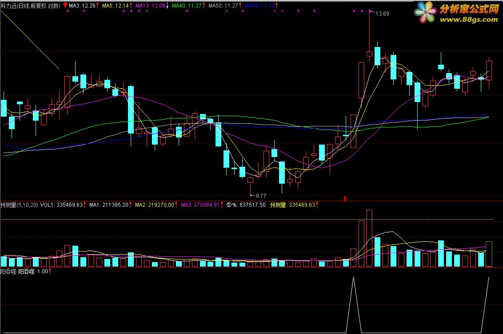Image resolution: width=503 pixels, height=334 pixels.
Task: Click the ⑤%: 637517.50 readout
Action: tap(246, 204)
